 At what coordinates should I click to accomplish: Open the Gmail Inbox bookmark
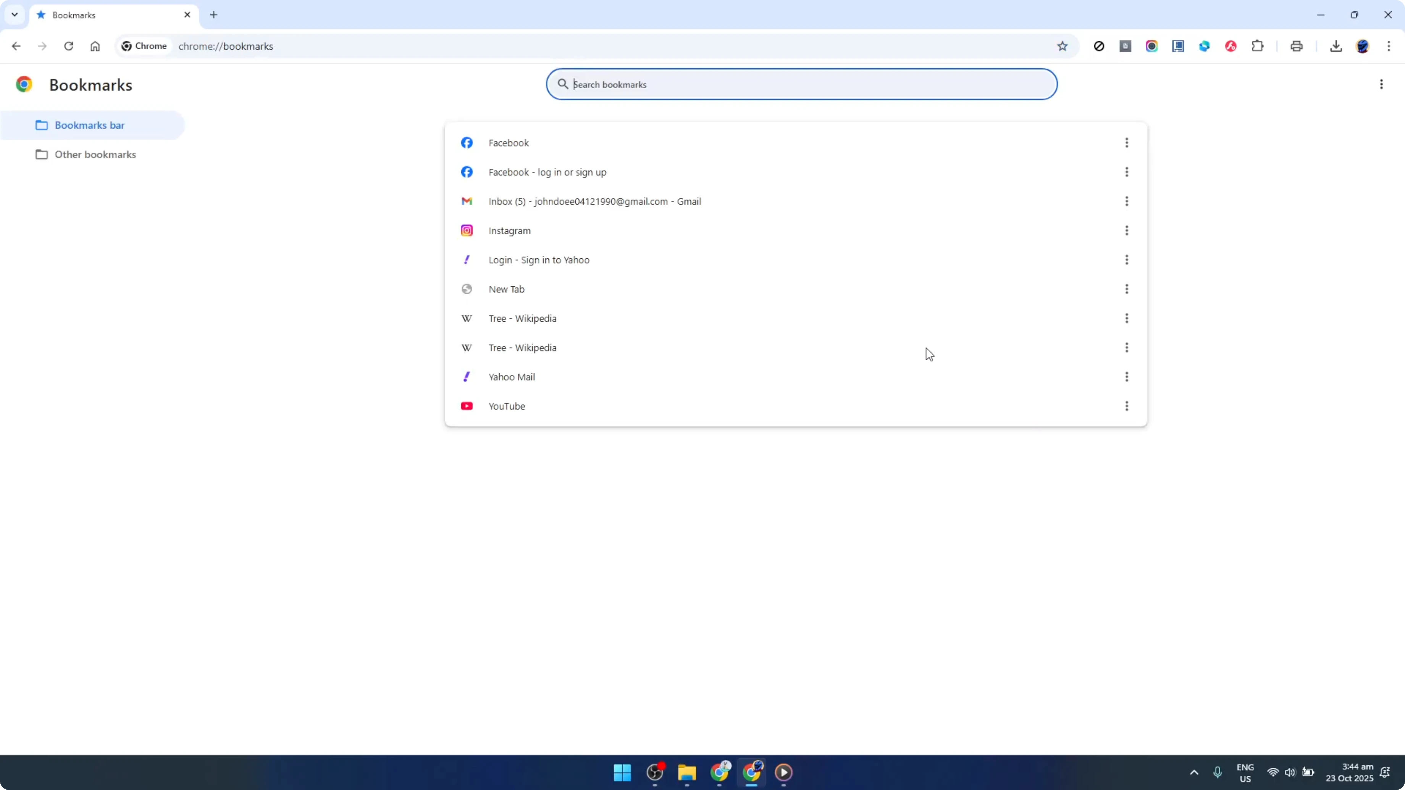coord(796,201)
